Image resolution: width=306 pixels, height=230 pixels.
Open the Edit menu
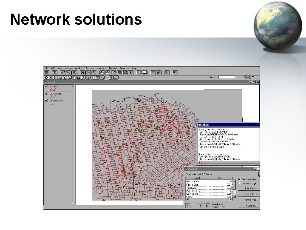pyautogui.click(x=52, y=68)
